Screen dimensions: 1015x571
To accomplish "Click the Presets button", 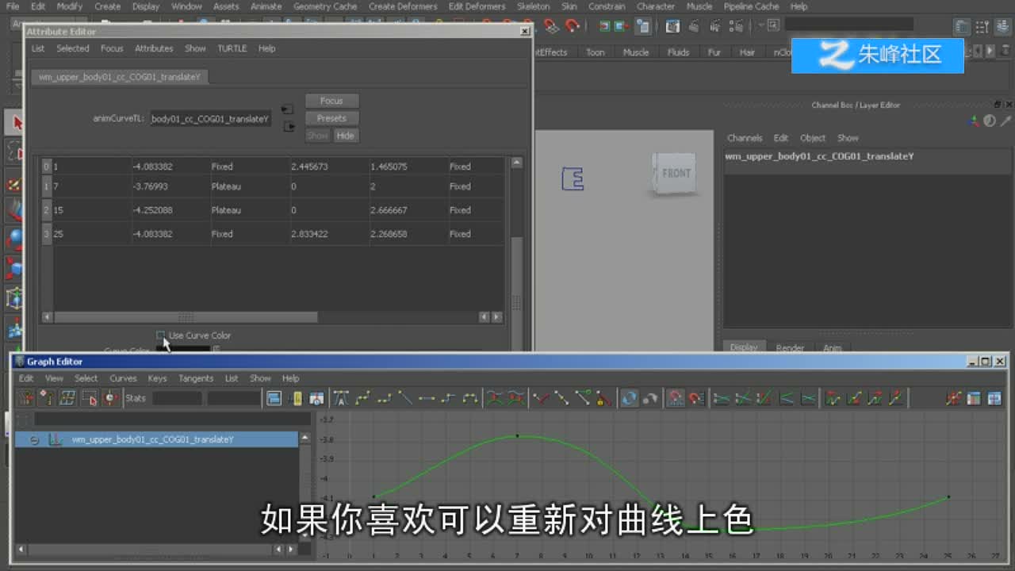I will click(331, 118).
